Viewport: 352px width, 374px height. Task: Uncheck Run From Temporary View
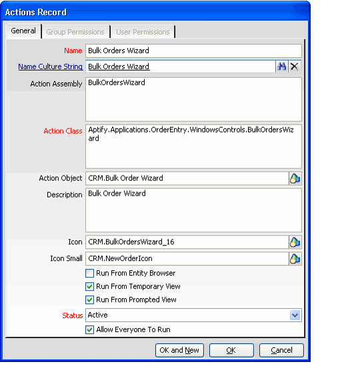[x=89, y=286]
